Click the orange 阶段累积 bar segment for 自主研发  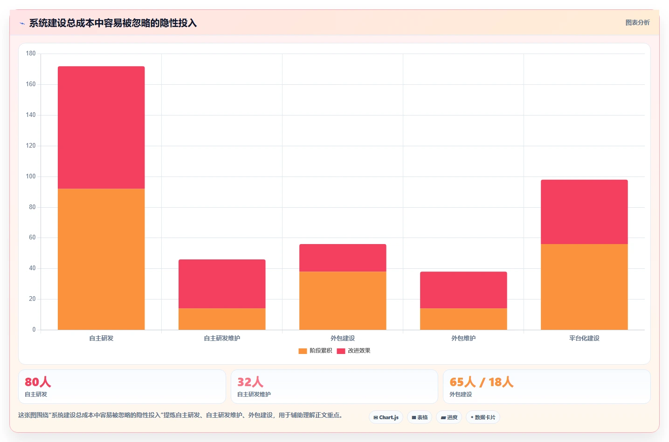pos(101,259)
